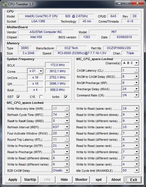This screenshot has height=187, width=146.
Task: Expand Read to Write (different ranks) dropdown
Action: click(x=137, y=121)
